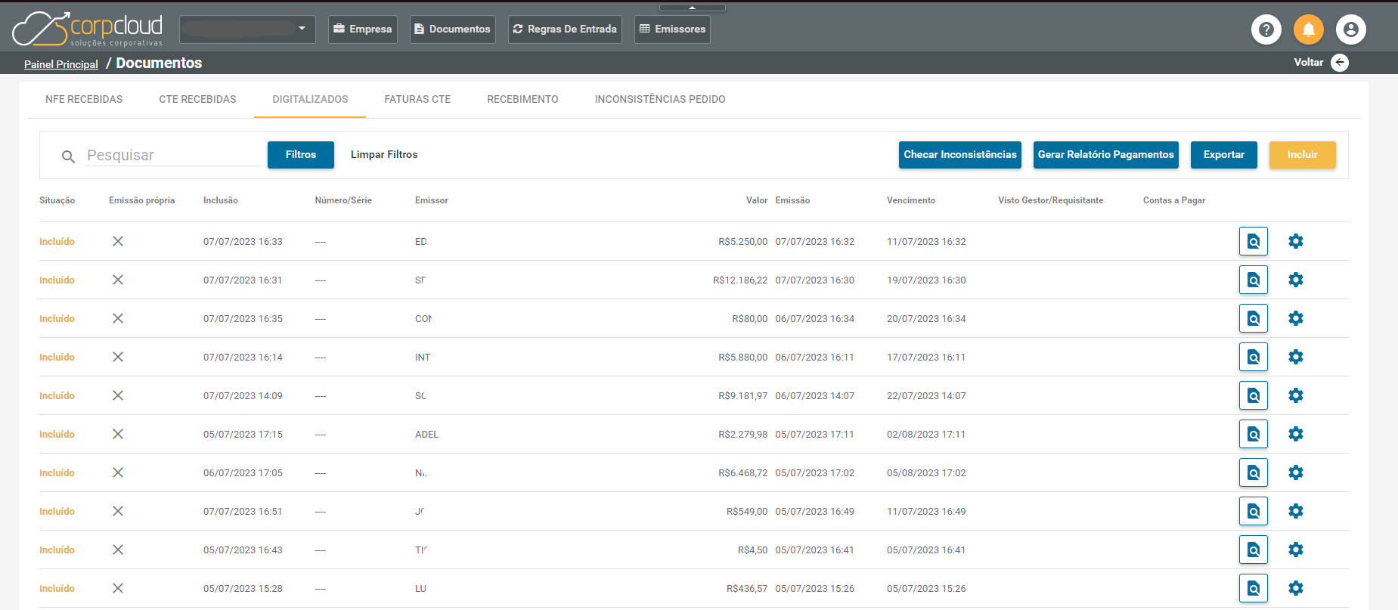This screenshot has width=1398, height=610.
Task: Click the Voltar text link
Action: tap(1308, 63)
